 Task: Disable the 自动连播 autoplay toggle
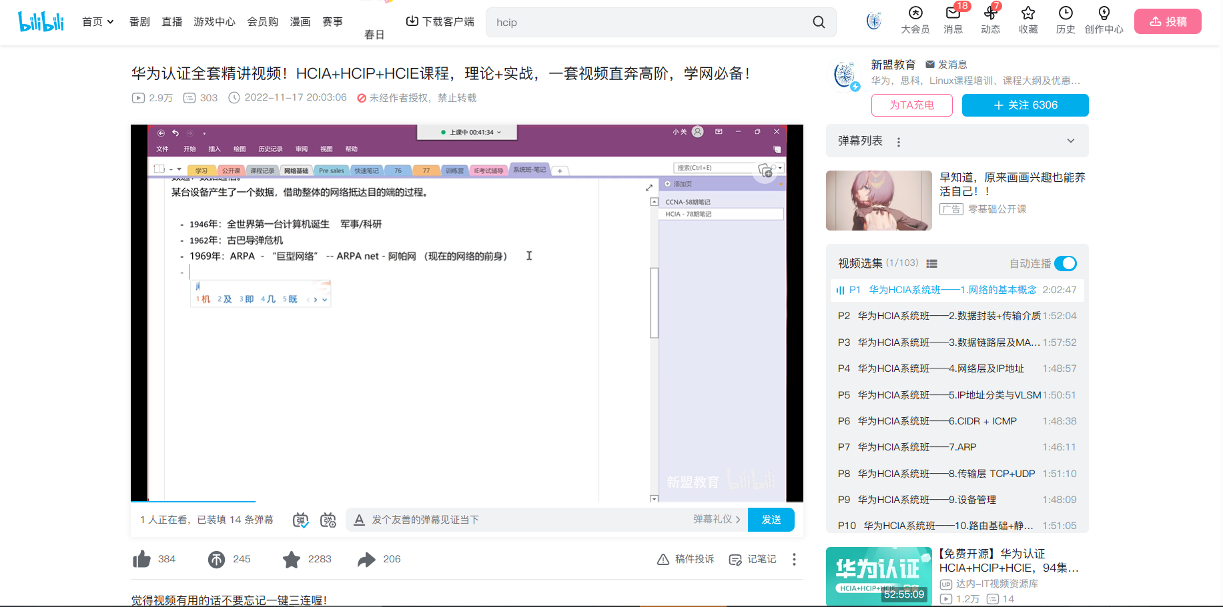pyautogui.click(x=1066, y=263)
